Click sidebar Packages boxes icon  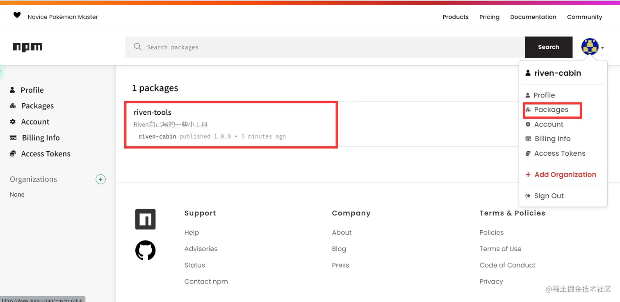[13, 106]
